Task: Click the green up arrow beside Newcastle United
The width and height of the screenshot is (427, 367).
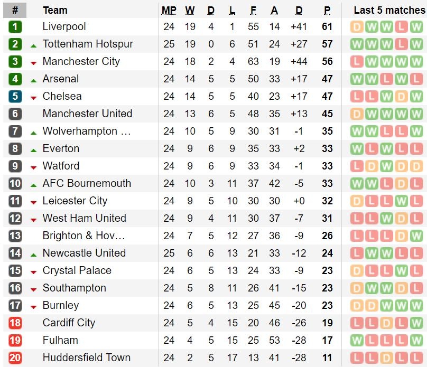Action: 33,255
